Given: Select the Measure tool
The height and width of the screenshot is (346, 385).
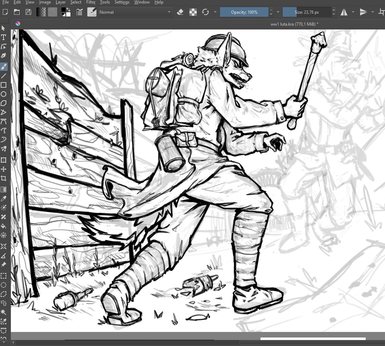Looking at the screenshot, I should click(x=4, y=255).
